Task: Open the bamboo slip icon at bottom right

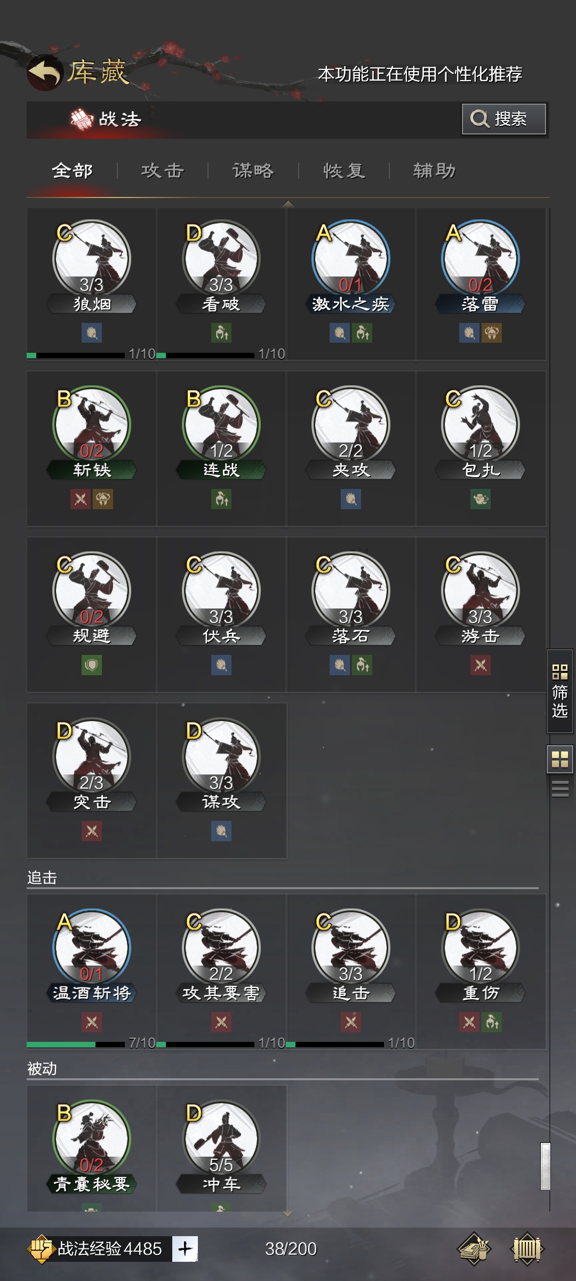Action: [x=527, y=1249]
